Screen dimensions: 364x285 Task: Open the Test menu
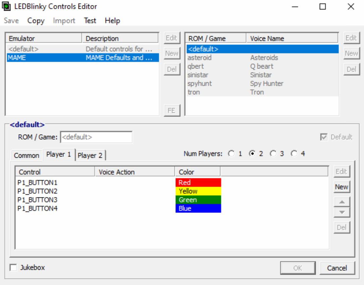(x=90, y=20)
